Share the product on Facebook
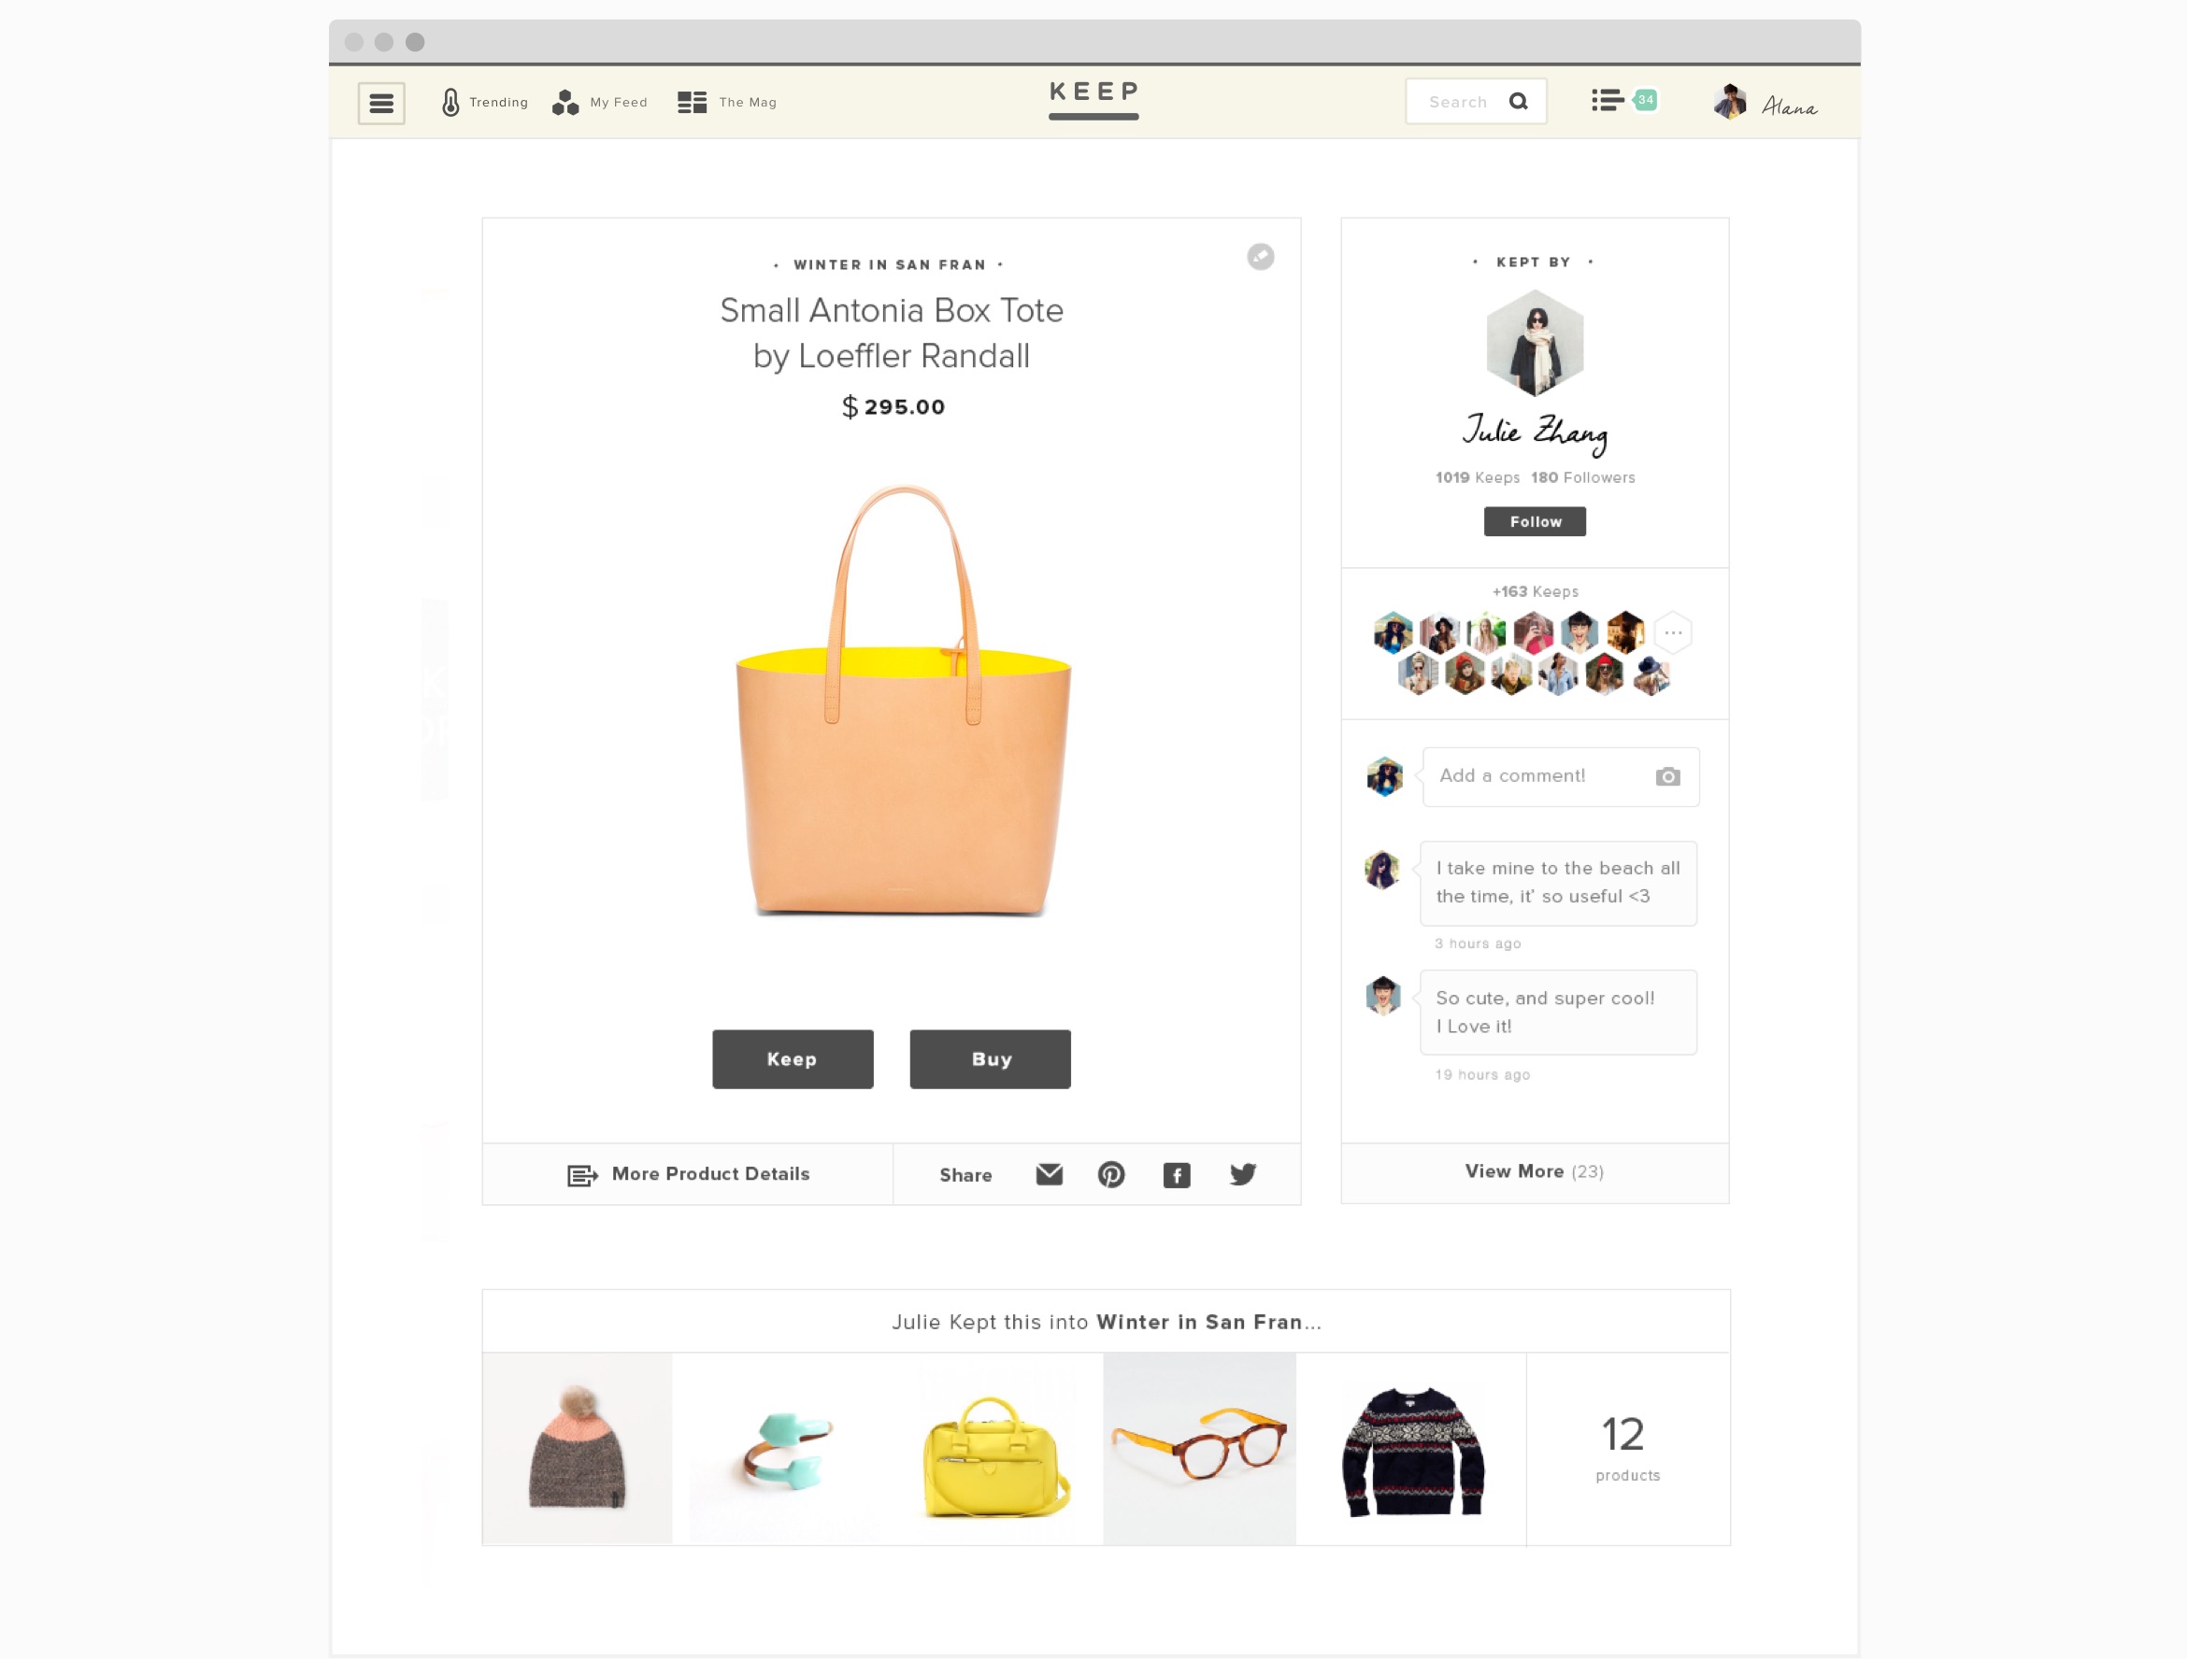The width and height of the screenshot is (2187, 1659). pos(1177,1175)
